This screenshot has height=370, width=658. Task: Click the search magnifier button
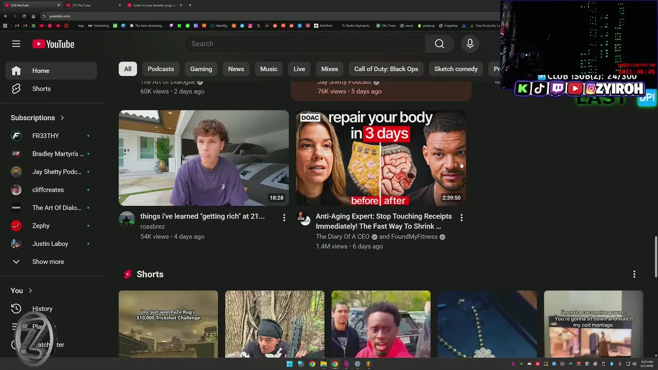tap(439, 44)
